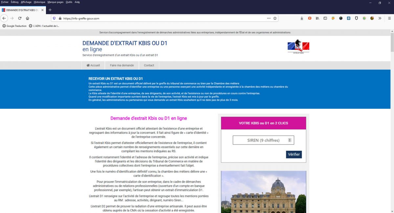The height and width of the screenshot is (213, 394).
Task: Open the Library icon in the toolbar
Action: (317, 18)
